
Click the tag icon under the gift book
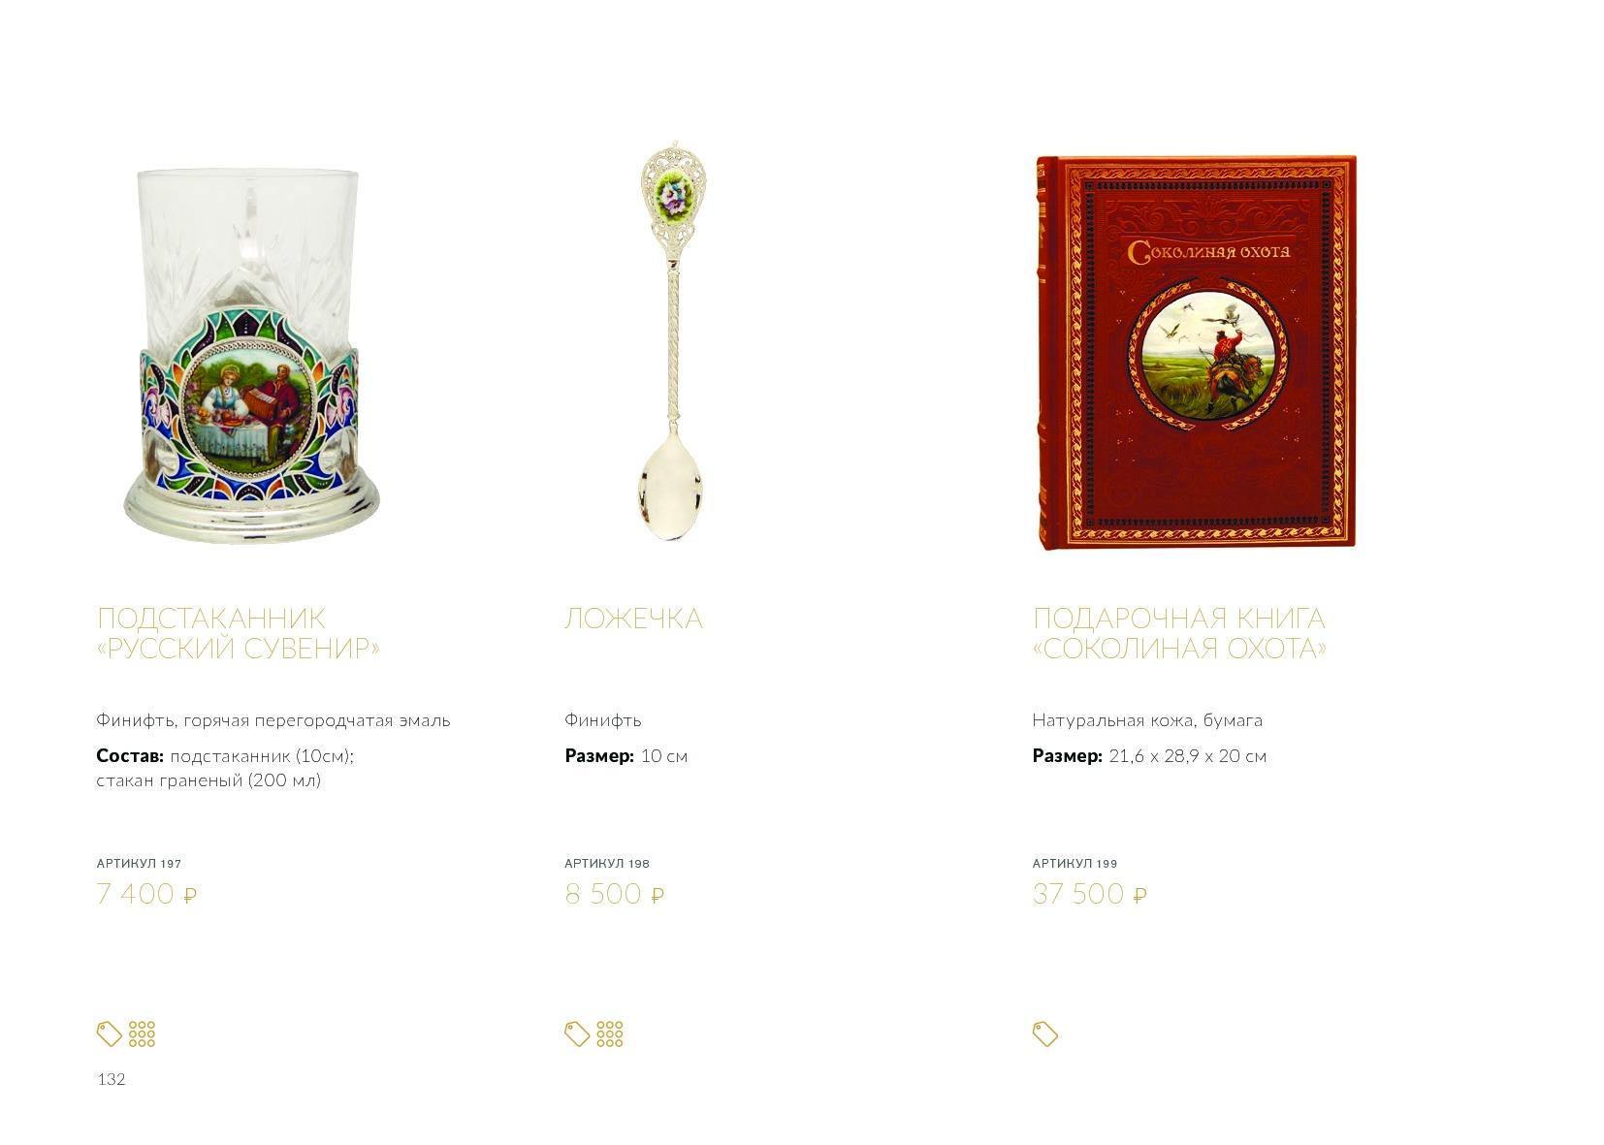click(1045, 1034)
